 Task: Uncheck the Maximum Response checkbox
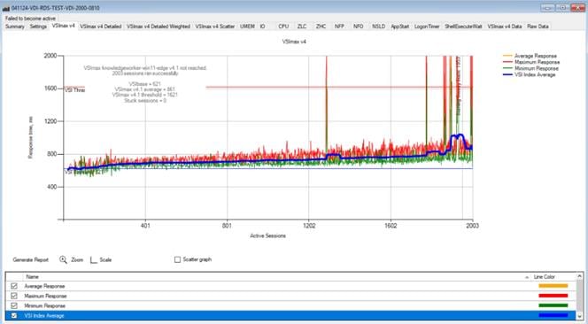(14, 296)
